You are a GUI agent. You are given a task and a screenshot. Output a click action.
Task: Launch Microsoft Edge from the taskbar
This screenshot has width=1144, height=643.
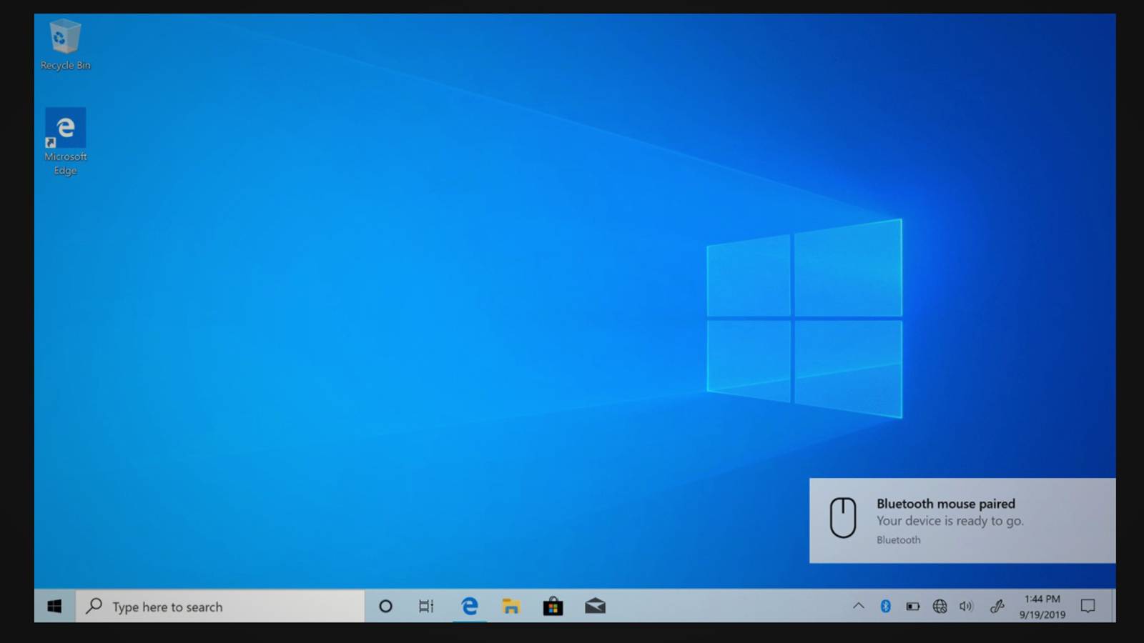coord(469,607)
